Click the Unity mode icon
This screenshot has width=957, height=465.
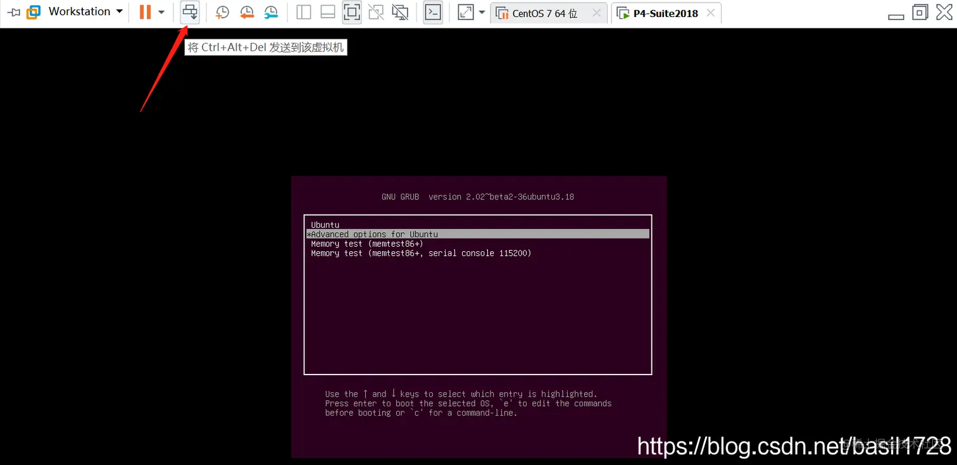[376, 12]
